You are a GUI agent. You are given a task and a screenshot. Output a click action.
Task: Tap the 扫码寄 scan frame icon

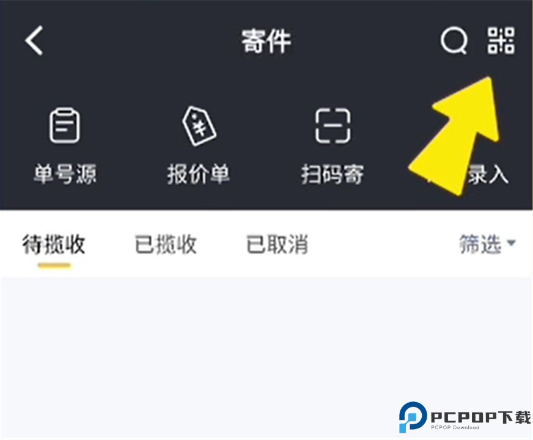[333, 126]
